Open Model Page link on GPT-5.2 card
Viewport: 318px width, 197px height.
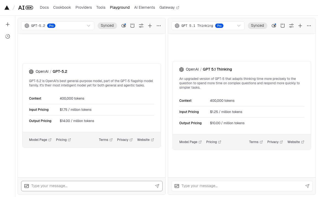pyautogui.click(x=40, y=140)
